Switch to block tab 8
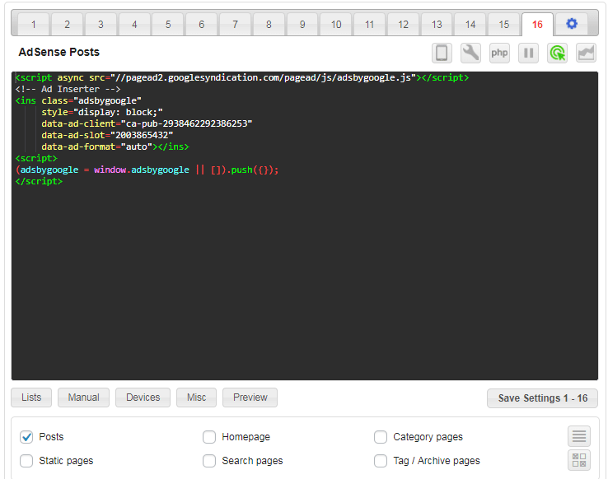Screen dimensions: 608x479 click(x=269, y=25)
